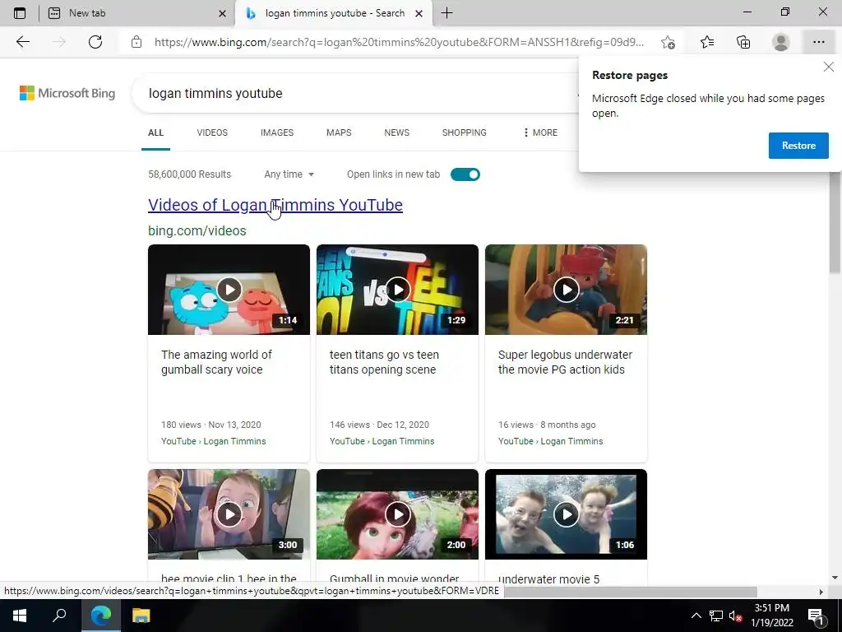The height and width of the screenshot is (632, 842).
Task: Open Videos of Logan Timmins YouTube link
Action: point(275,205)
